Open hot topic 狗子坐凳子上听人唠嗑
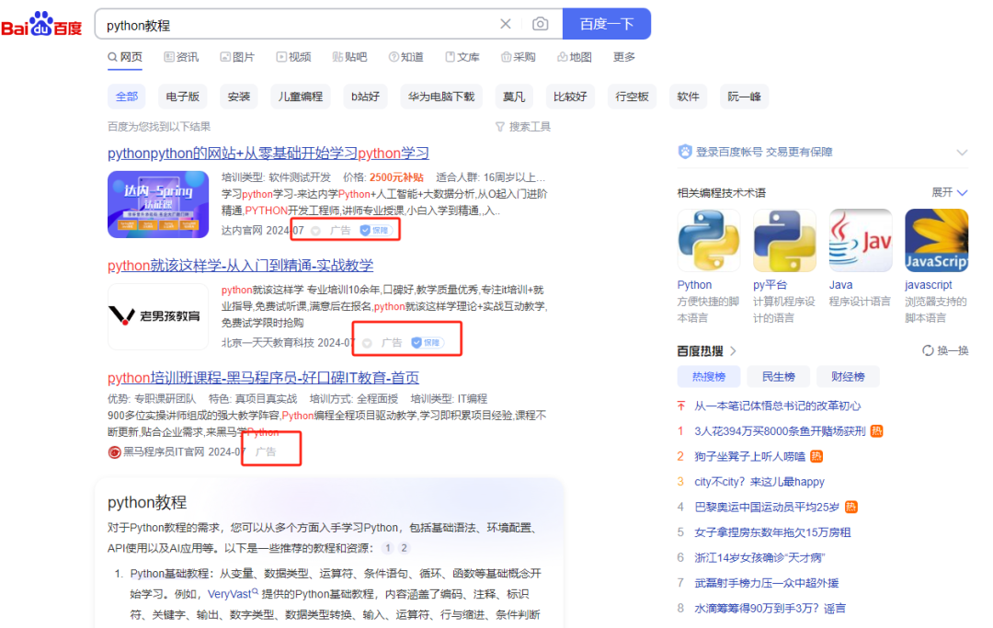Viewport: 993px width, 628px height. pyautogui.click(x=750, y=456)
